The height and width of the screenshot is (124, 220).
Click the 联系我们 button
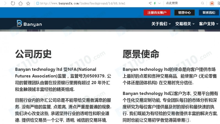pos(209,13)
